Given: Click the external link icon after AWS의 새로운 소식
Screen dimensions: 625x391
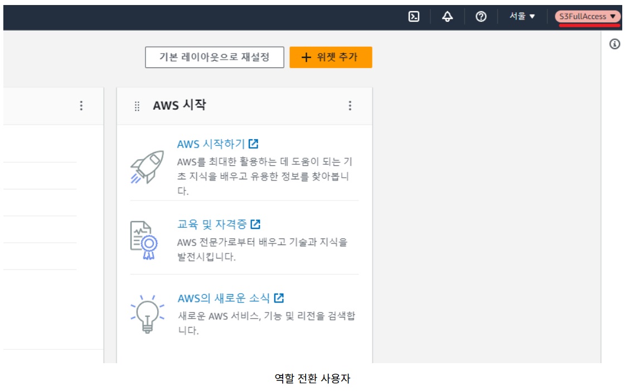Looking at the screenshot, I should tap(279, 298).
